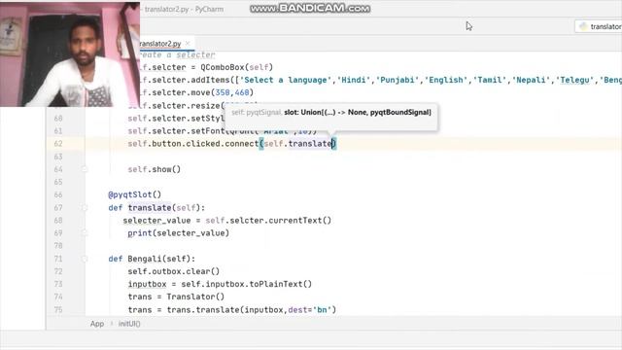Click 'QComboBox' in the selcter assignment line
Screen dimensions: 622x350
223,67
